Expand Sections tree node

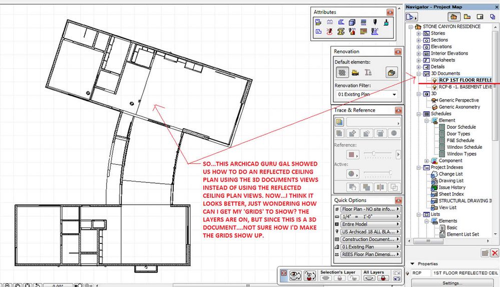click(419, 40)
